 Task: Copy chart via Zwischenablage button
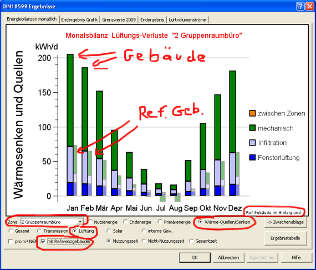pyautogui.click(x=286, y=222)
